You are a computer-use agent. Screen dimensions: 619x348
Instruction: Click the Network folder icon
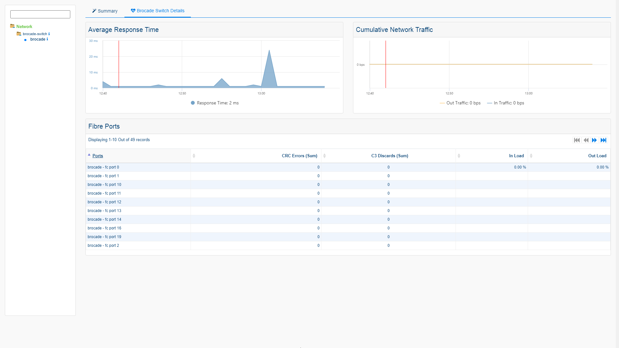tap(12, 26)
